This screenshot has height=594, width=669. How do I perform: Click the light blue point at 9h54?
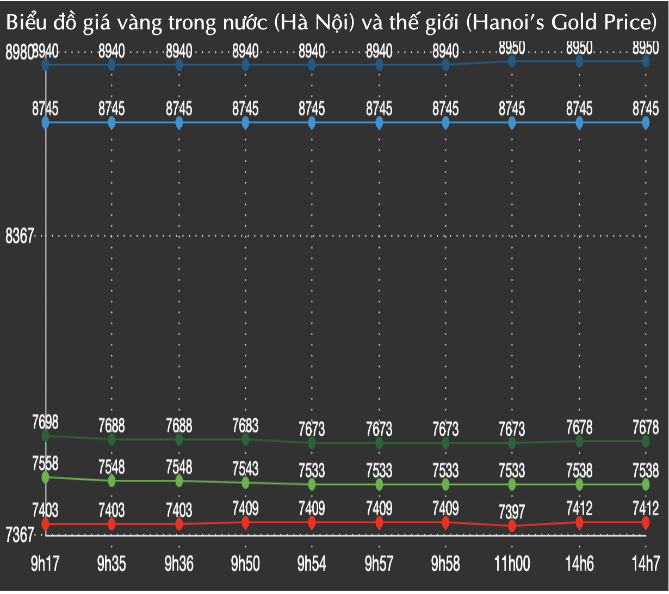(x=312, y=122)
